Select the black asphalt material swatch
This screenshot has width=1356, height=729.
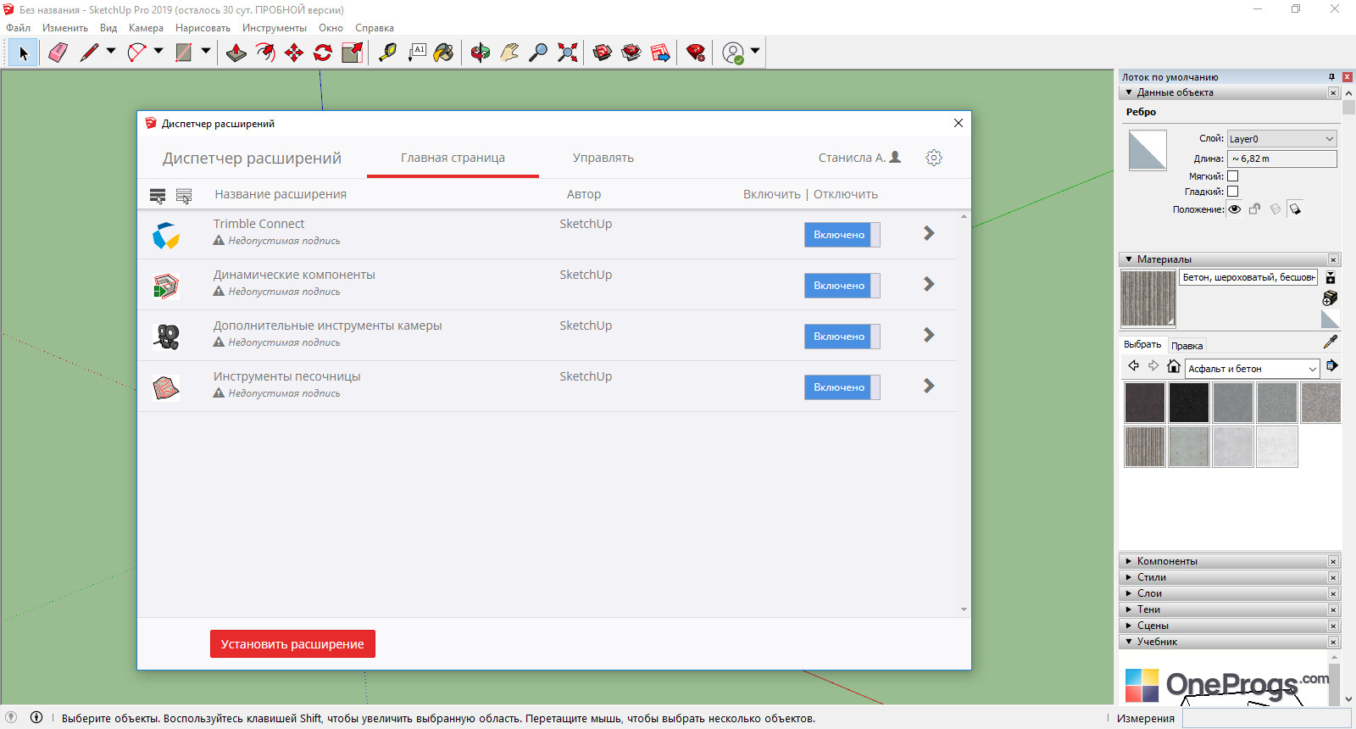coord(1189,403)
